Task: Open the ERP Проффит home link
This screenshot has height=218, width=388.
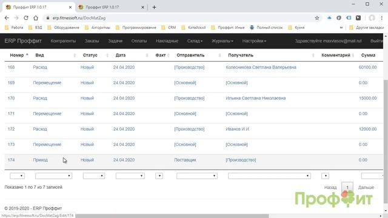Action: [23, 41]
